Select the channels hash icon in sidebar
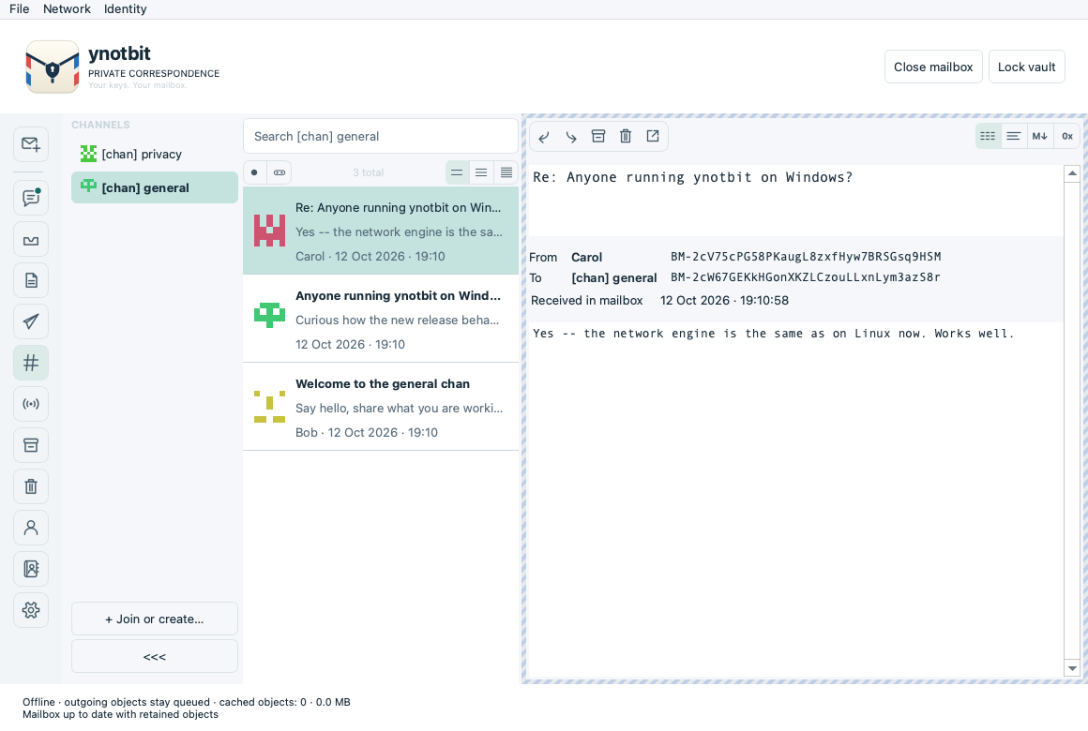 (31, 363)
